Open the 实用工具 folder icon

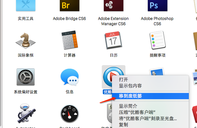(26, 6)
